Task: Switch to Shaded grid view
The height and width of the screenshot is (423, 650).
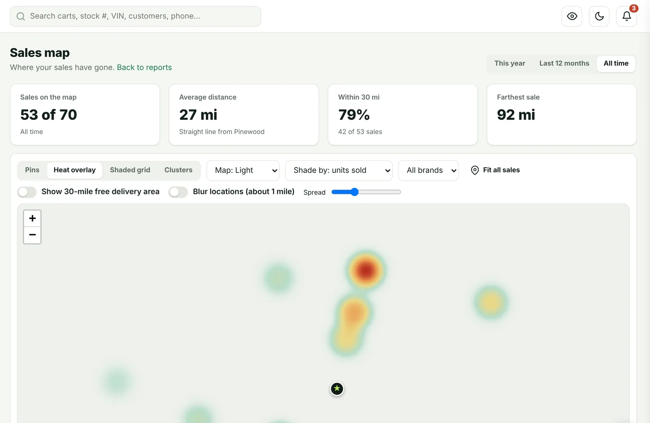Action: pyautogui.click(x=130, y=170)
